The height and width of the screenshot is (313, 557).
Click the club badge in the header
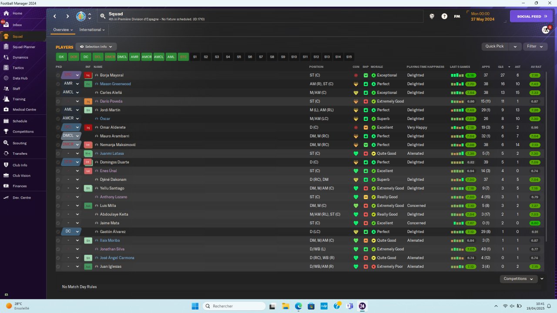(x=81, y=17)
